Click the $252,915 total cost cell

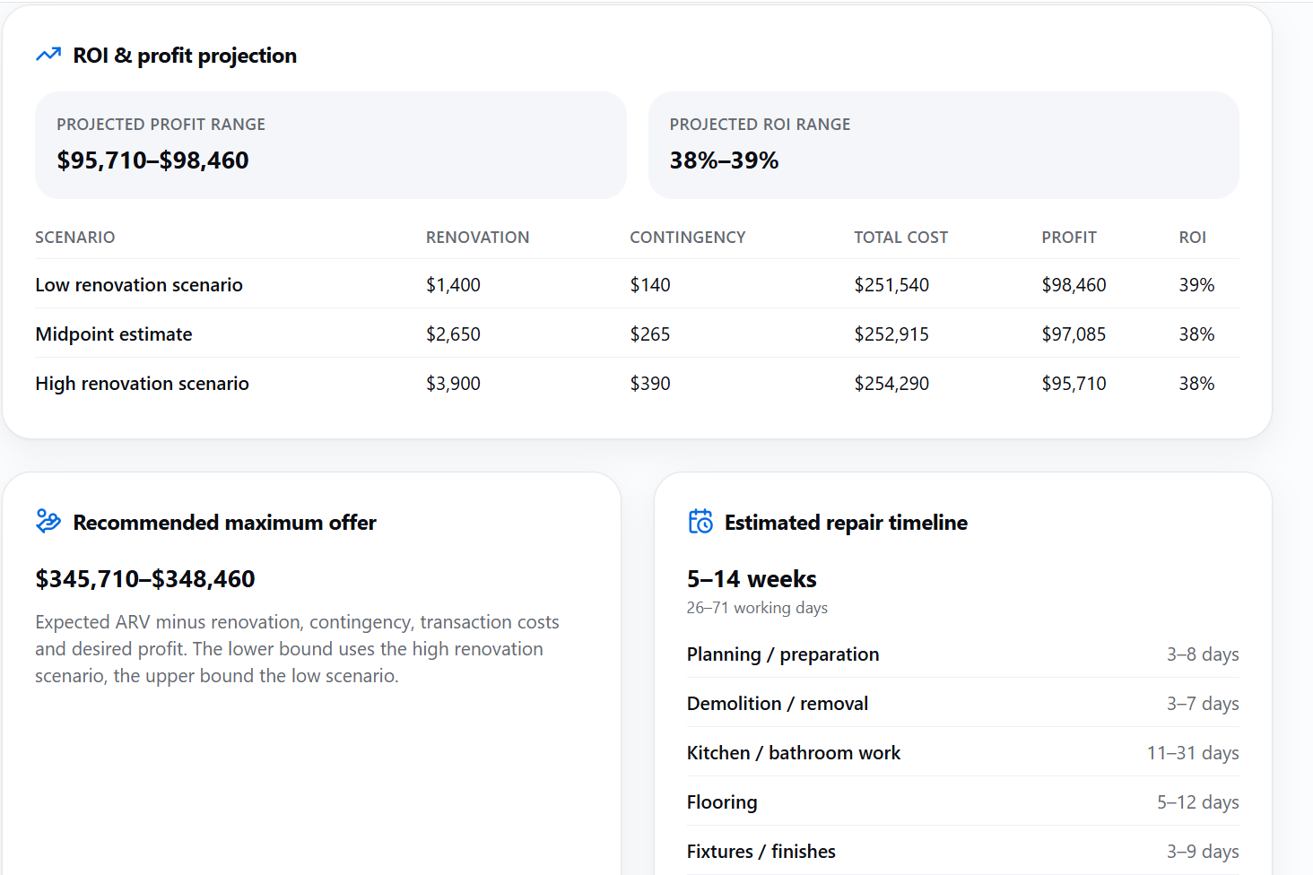pos(891,334)
